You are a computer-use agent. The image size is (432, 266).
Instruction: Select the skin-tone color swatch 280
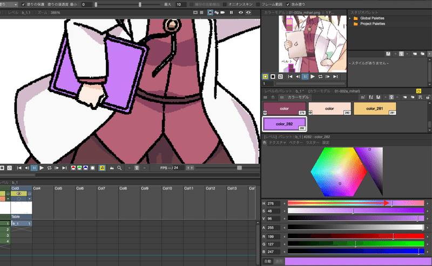(x=329, y=109)
